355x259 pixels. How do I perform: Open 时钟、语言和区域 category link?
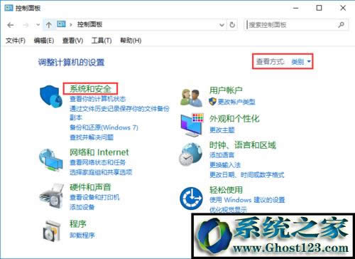243,145
